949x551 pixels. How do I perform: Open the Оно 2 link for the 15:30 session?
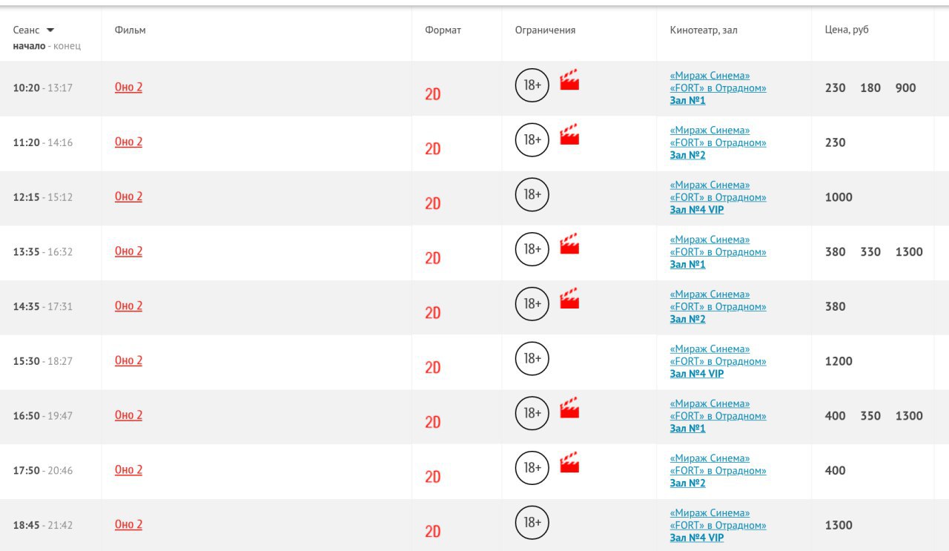(x=128, y=360)
